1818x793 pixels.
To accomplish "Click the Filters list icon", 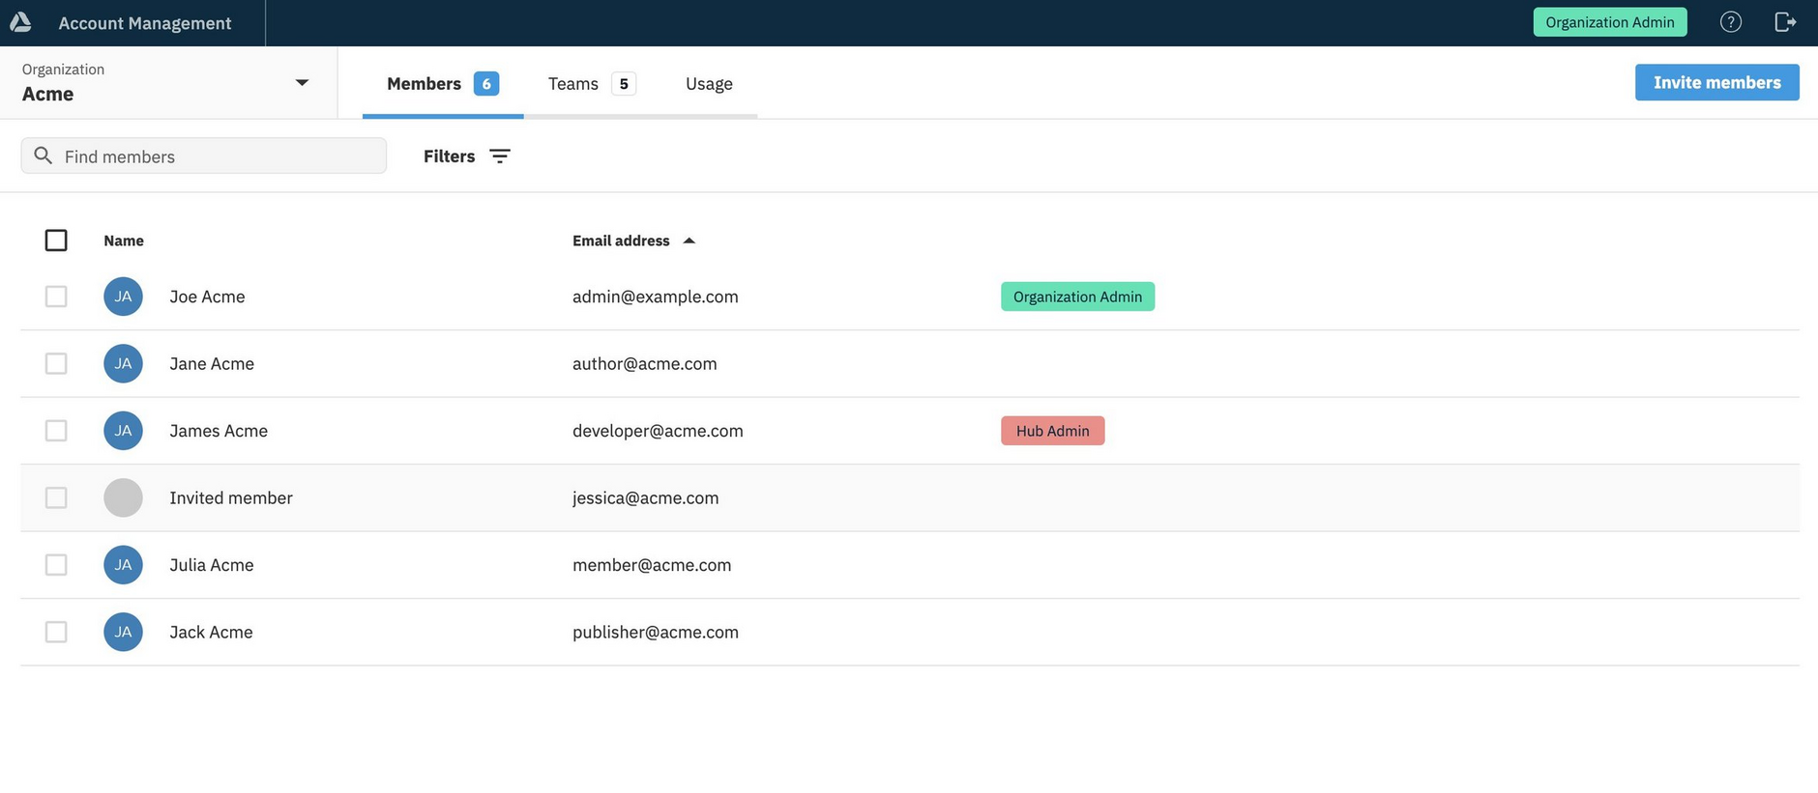I will (x=499, y=156).
